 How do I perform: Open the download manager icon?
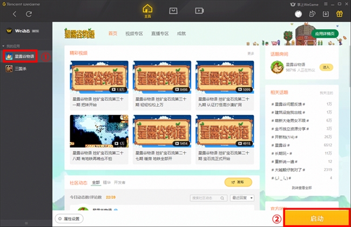(326, 14)
